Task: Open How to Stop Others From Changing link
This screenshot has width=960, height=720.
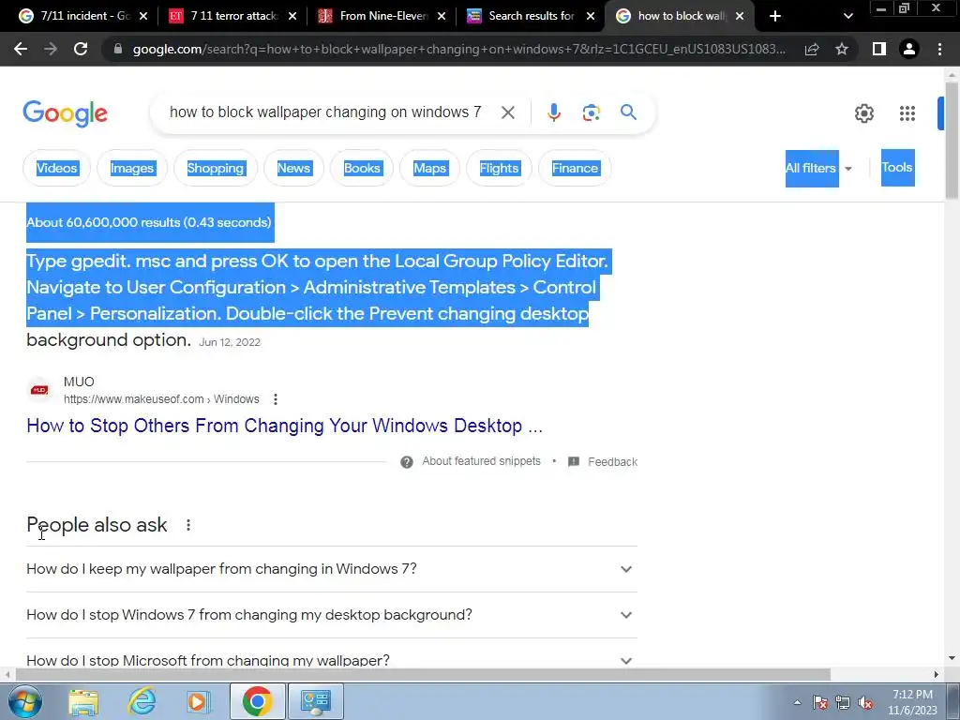Action: pyautogui.click(x=284, y=426)
